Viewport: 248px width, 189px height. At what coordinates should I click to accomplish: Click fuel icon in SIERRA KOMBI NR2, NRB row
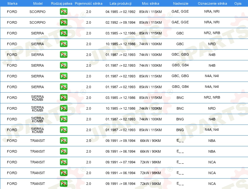(63, 98)
